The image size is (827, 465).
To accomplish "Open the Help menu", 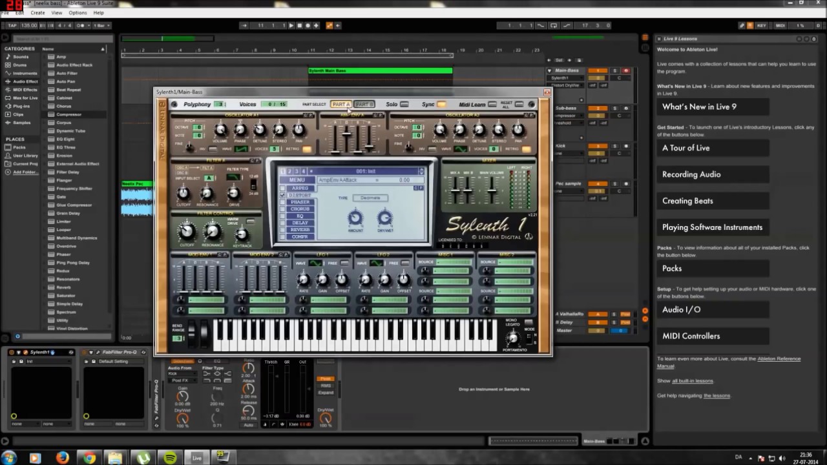I will tap(98, 13).
